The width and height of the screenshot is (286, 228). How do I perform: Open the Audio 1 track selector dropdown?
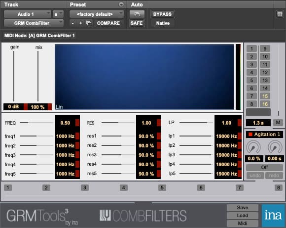[27, 14]
